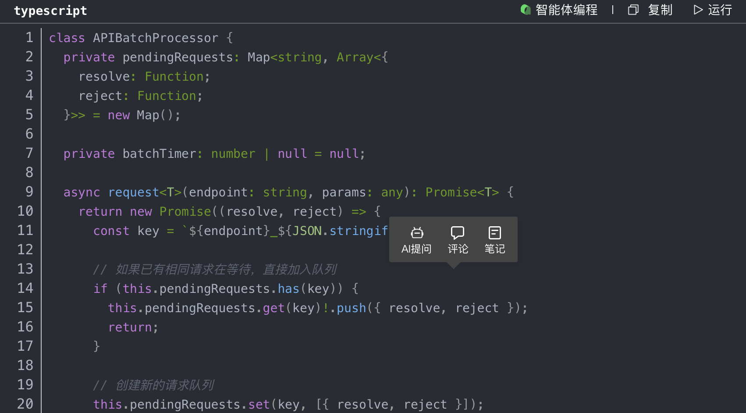Click the class name APIBatchProcessor
Screen dimensions: 746x413
[156, 38]
